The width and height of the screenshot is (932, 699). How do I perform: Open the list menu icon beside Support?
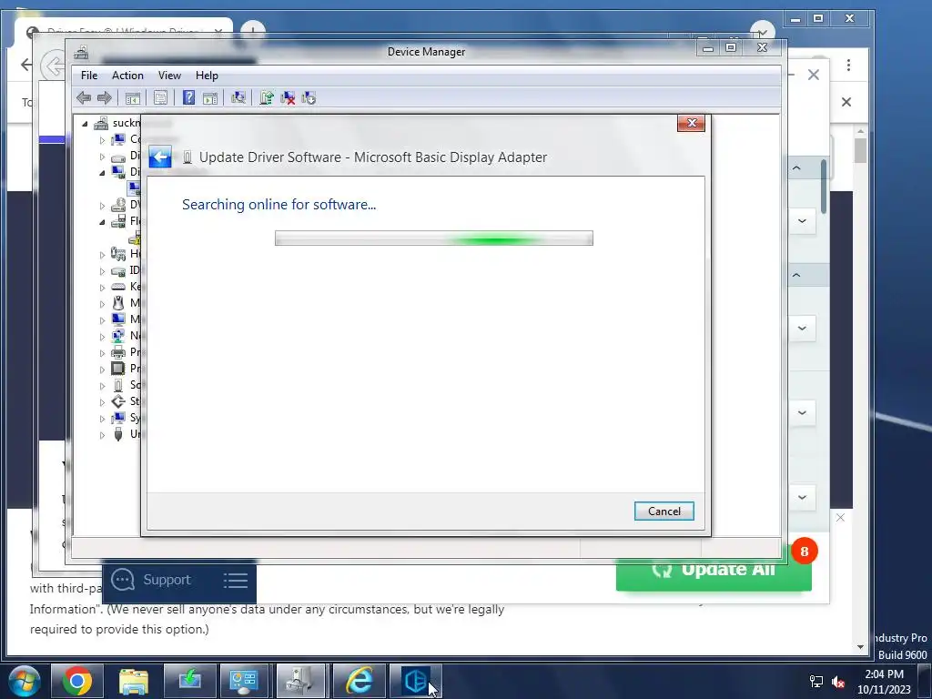click(x=236, y=581)
